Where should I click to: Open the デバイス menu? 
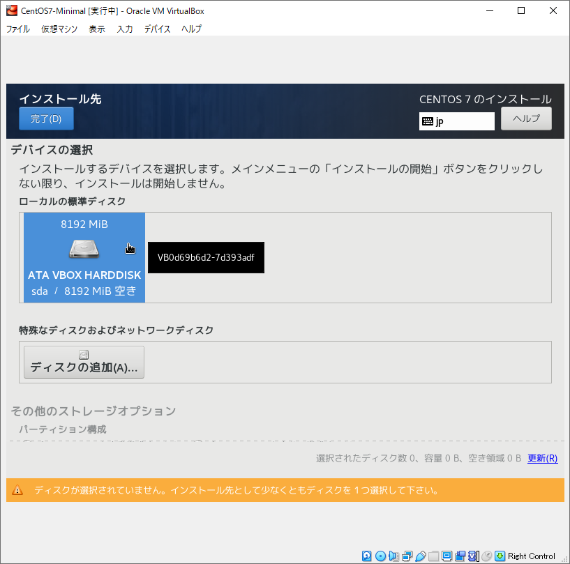point(157,29)
